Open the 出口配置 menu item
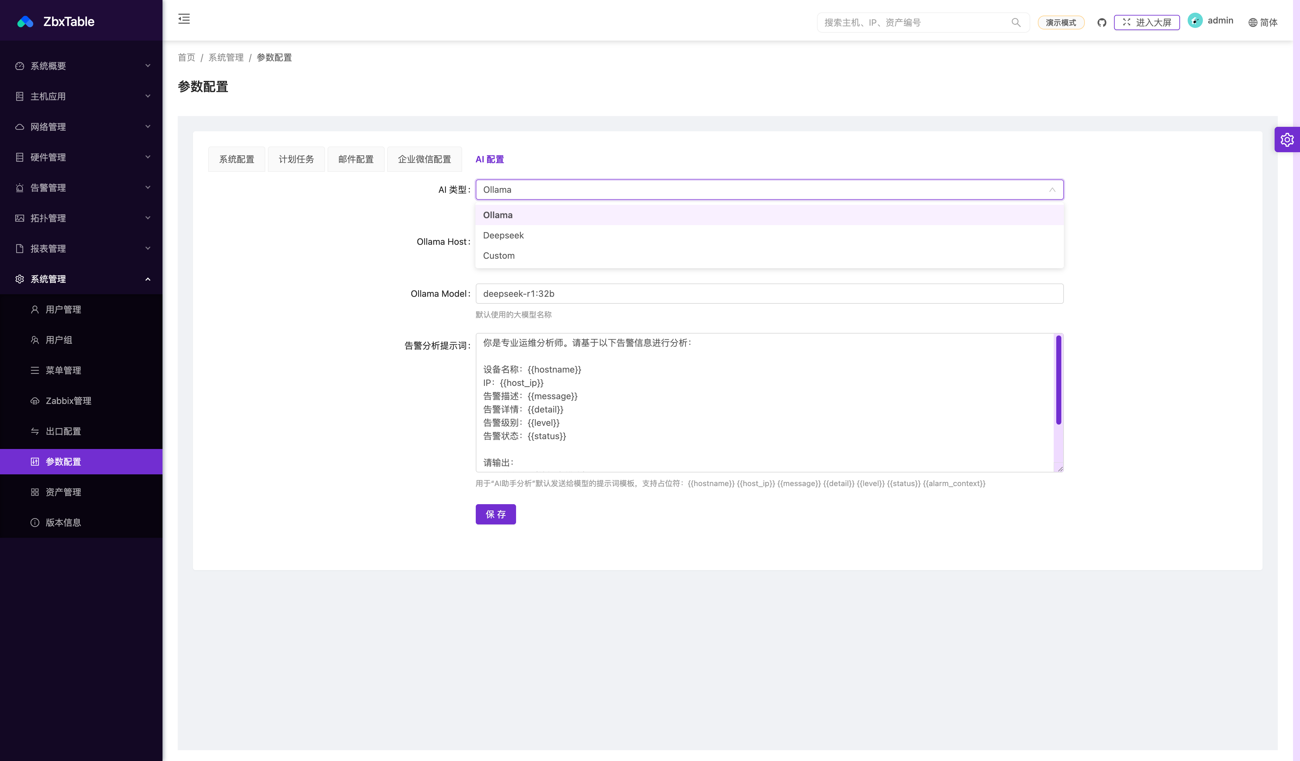Image resolution: width=1300 pixels, height=761 pixels. coord(81,431)
